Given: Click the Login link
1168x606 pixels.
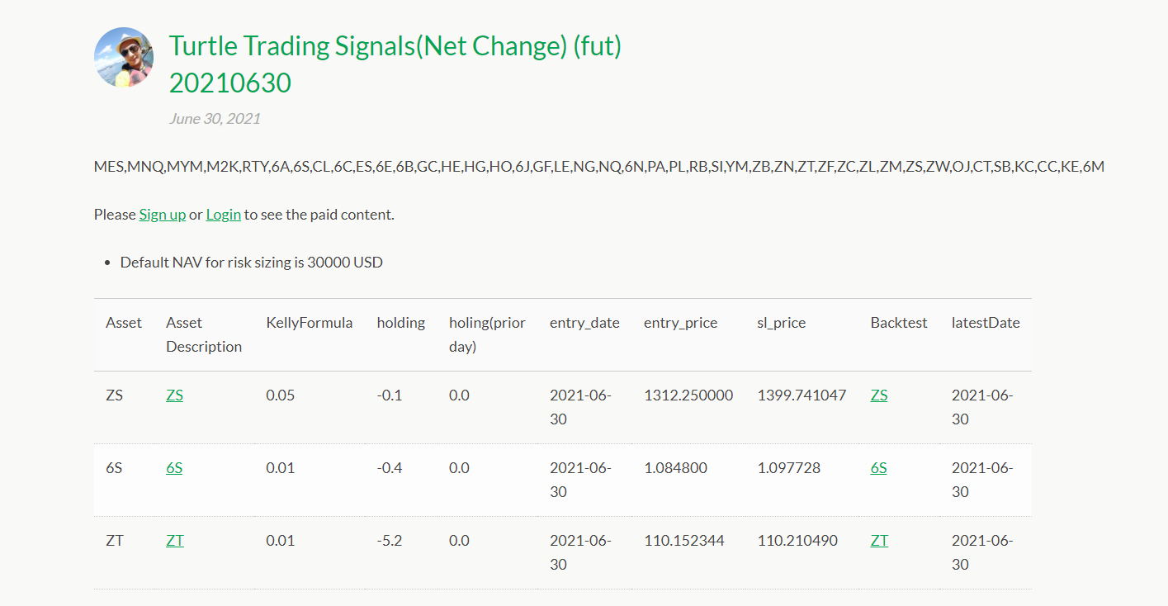Looking at the screenshot, I should tap(223, 215).
